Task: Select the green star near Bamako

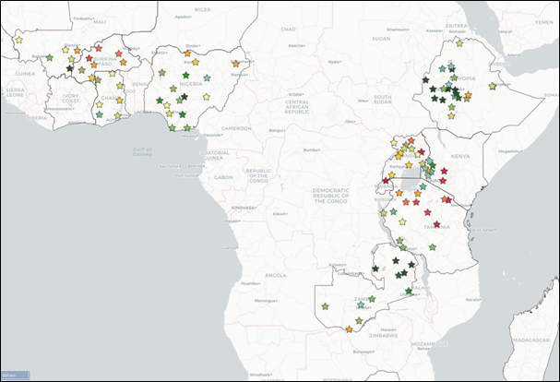Action: pos(50,58)
